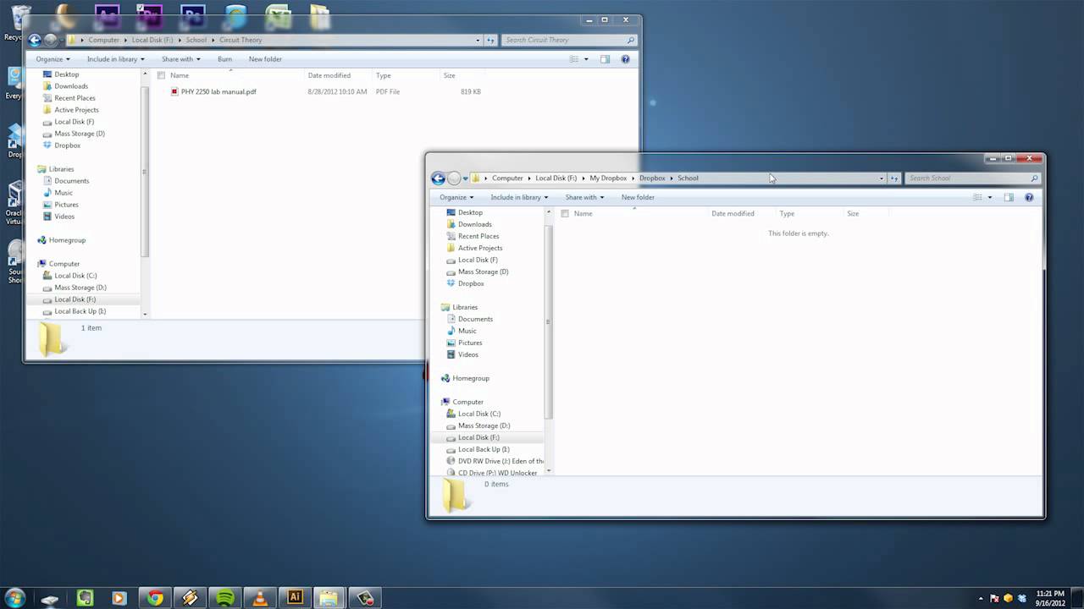Switch to Windows Explorer taskbar button

pos(329,597)
